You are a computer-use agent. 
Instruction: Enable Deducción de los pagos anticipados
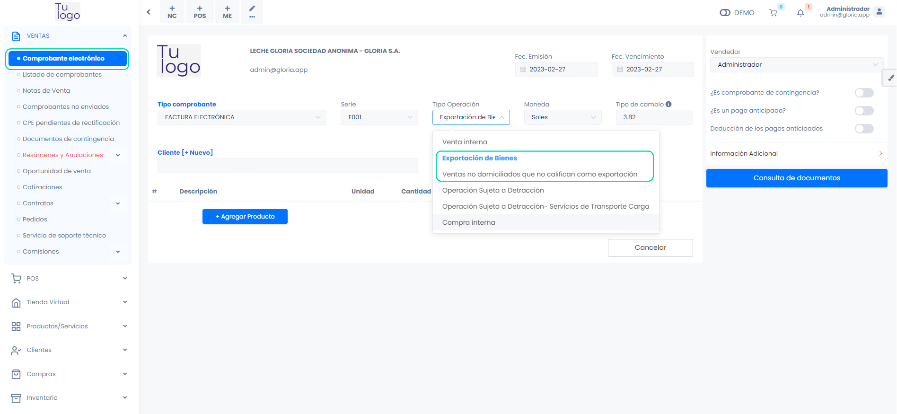coord(864,129)
